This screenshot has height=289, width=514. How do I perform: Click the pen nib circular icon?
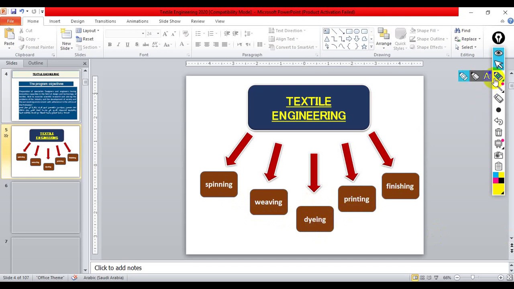click(x=498, y=38)
